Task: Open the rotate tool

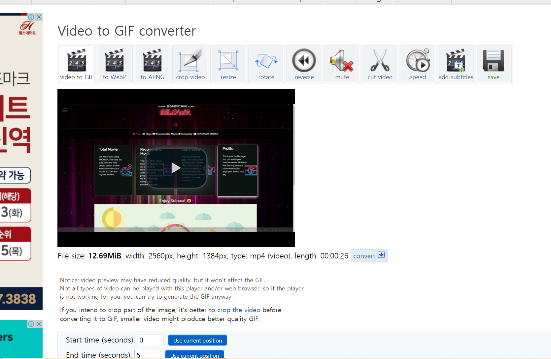Action: coord(266,64)
